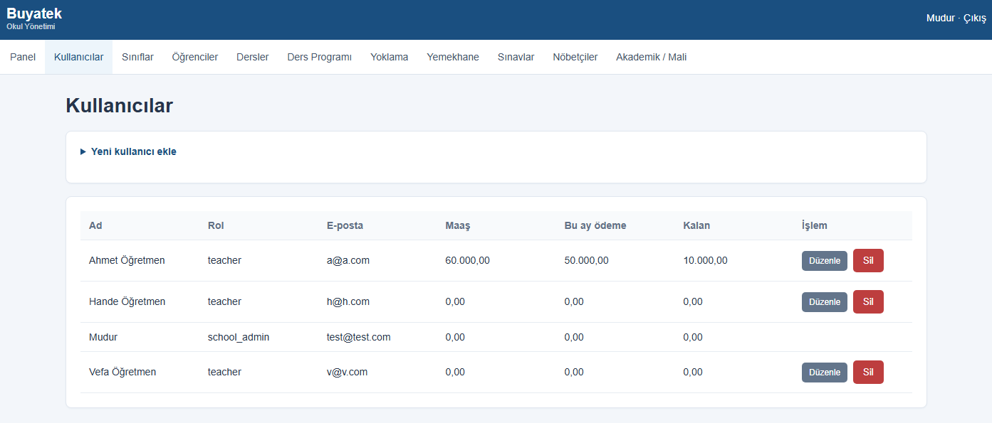
Task: Select the Hande Öğretmen name cell
Action: coord(127,301)
